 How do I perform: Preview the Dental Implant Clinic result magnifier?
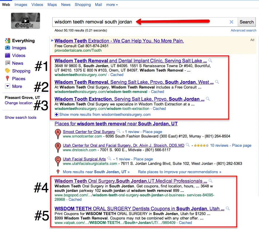coord(210,61)
